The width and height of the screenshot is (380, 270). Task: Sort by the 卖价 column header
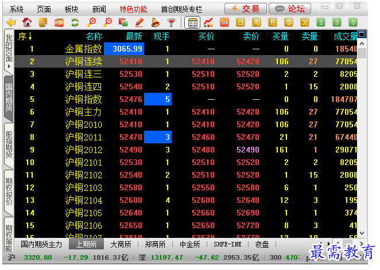(x=251, y=37)
